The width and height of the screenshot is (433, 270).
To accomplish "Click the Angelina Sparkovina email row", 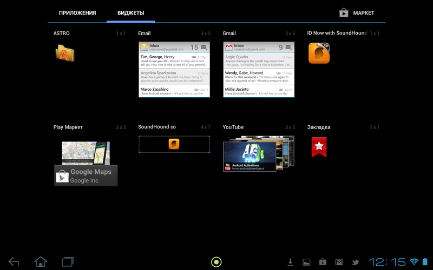I will (174, 77).
